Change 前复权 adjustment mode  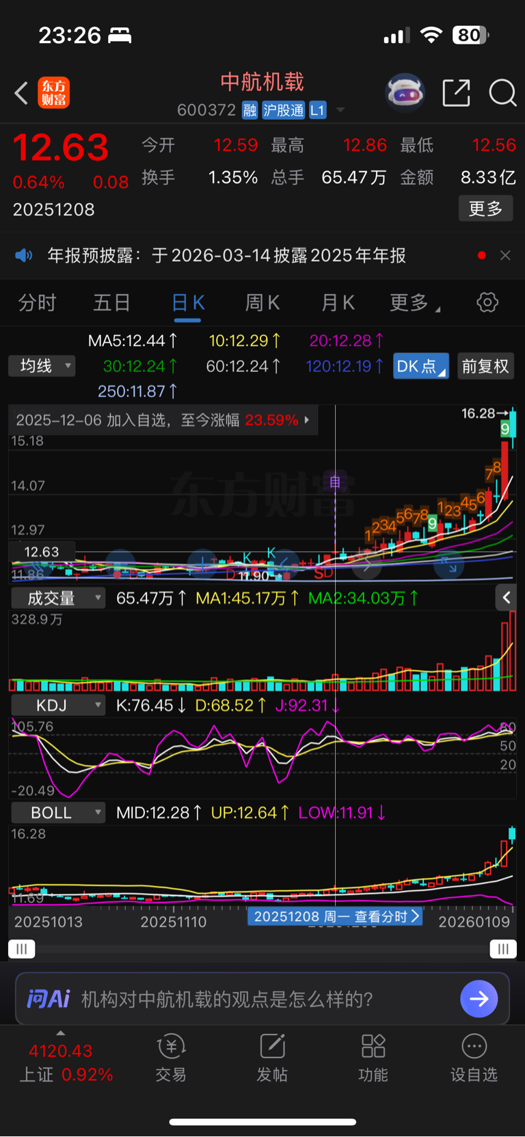click(x=485, y=366)
